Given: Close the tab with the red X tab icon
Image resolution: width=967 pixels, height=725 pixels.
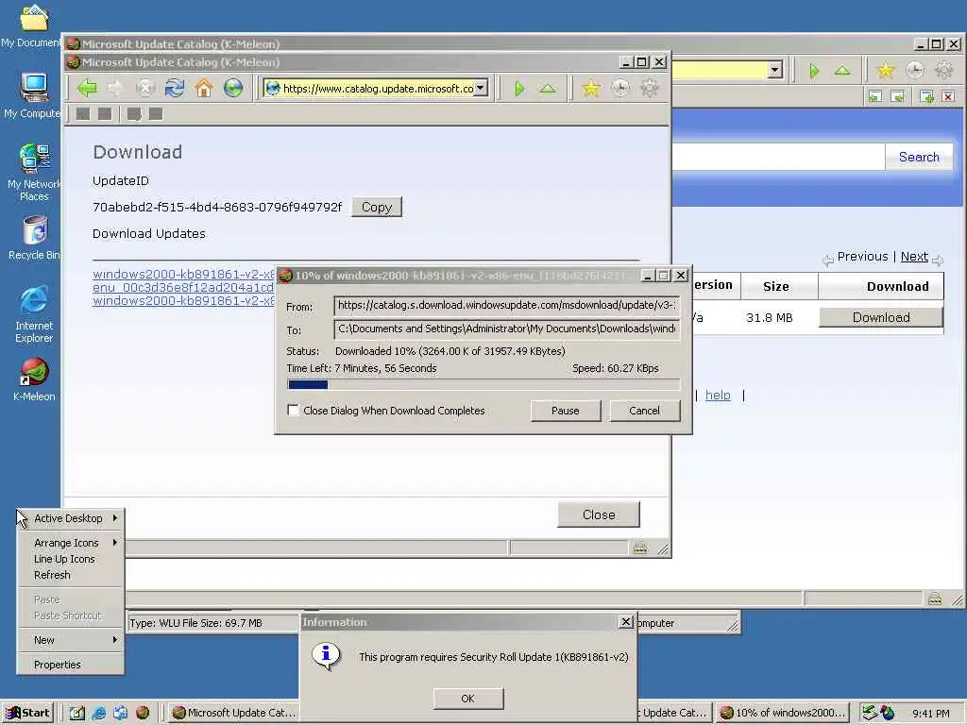Looking at the screenshot, I should [948, 96].
